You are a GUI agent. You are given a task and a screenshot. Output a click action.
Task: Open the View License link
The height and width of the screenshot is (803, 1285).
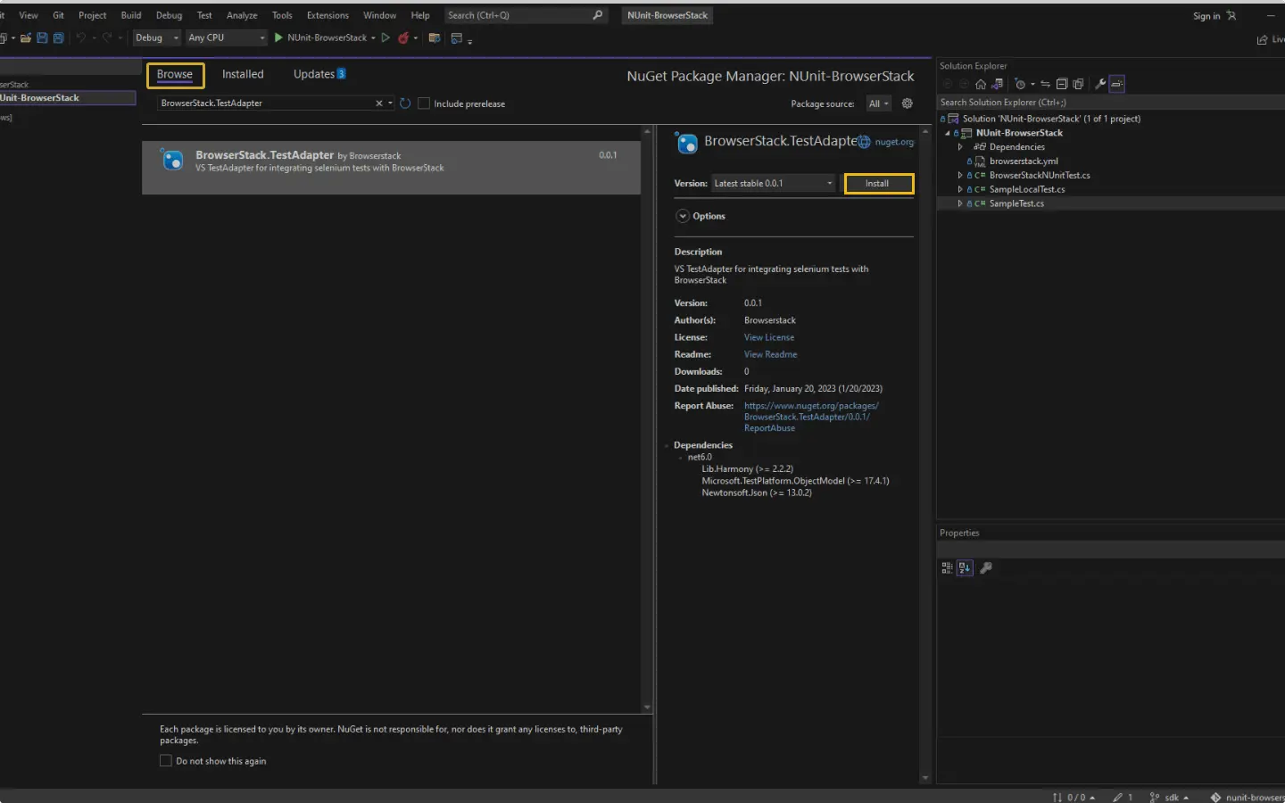coord(768,337)
